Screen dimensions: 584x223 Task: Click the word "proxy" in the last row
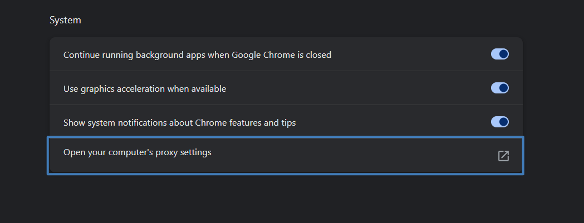click(x=157, y=152)
